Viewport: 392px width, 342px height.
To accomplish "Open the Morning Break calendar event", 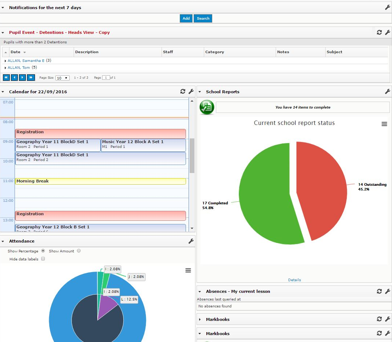I will [x=101, y=181].
